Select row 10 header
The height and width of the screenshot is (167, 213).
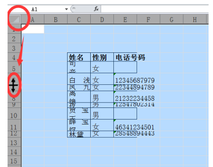pyautogui.click(x=14, y=114)
